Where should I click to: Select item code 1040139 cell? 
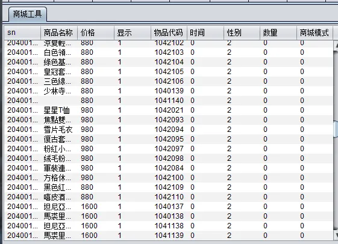point(169,91)
